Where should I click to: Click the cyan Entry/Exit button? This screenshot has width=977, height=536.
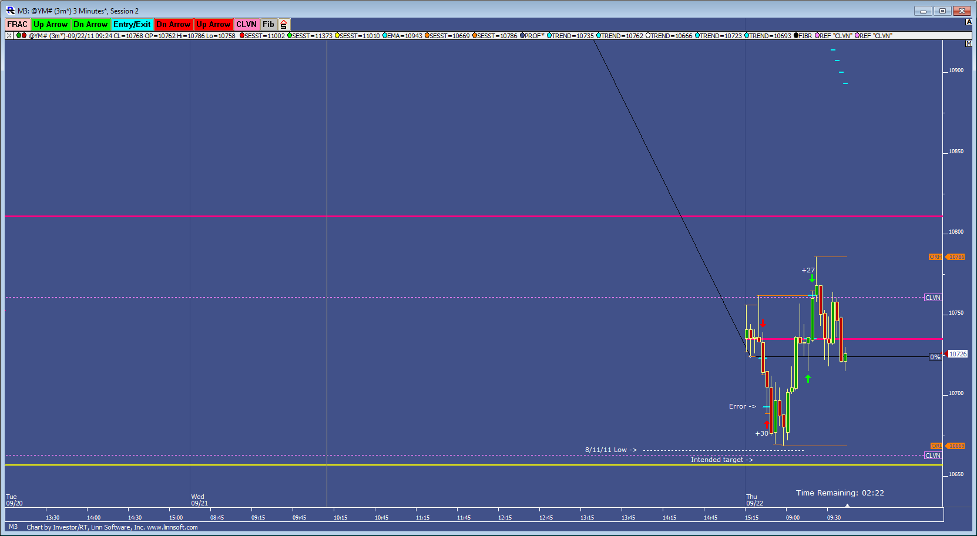132,24
